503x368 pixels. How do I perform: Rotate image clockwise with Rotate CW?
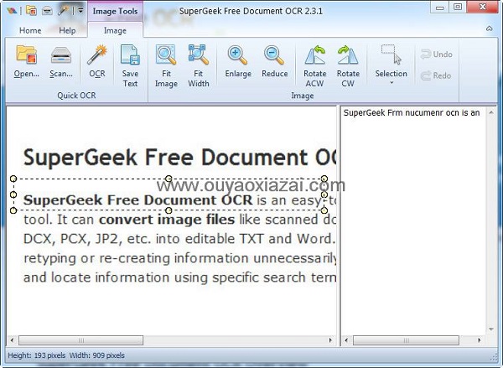click(348, 66)
